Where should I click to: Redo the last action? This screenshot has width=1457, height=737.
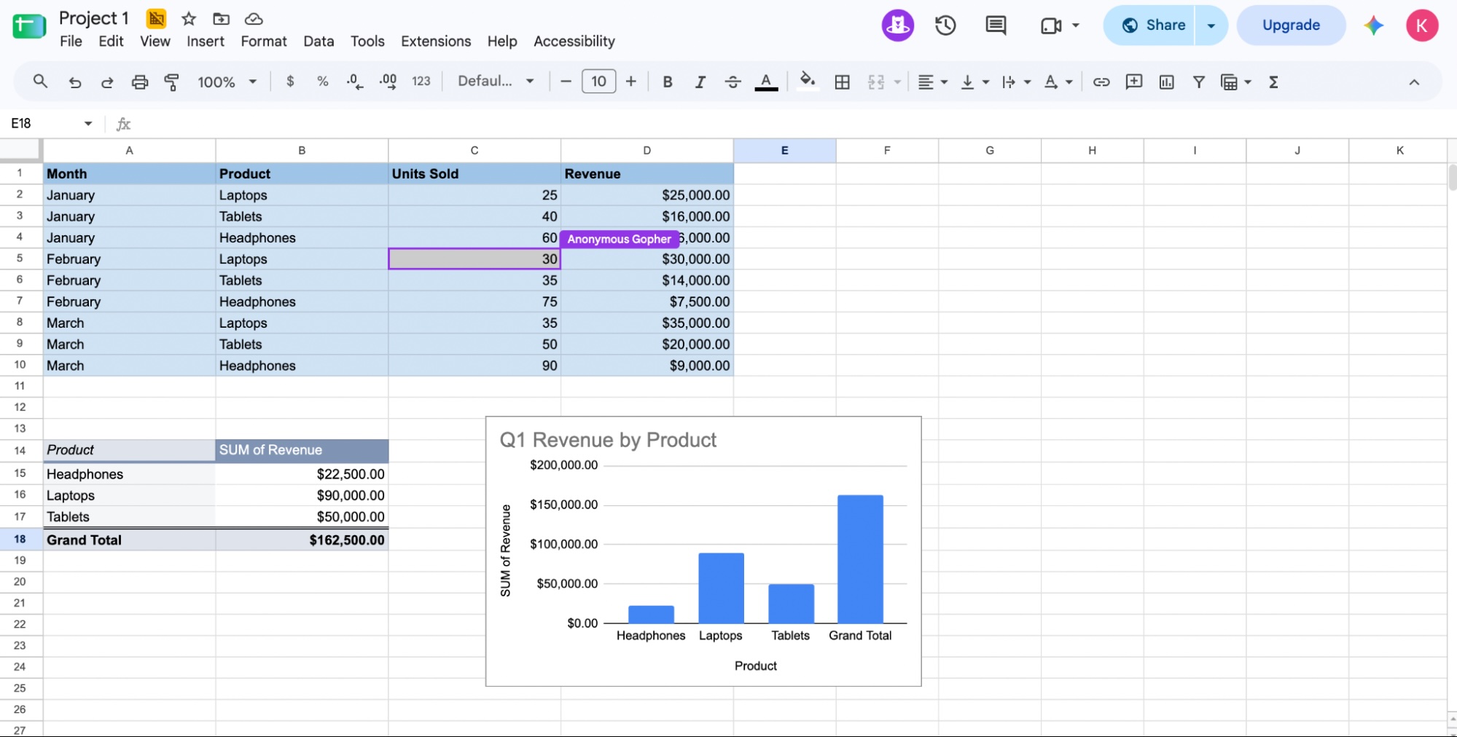point(107,82)
